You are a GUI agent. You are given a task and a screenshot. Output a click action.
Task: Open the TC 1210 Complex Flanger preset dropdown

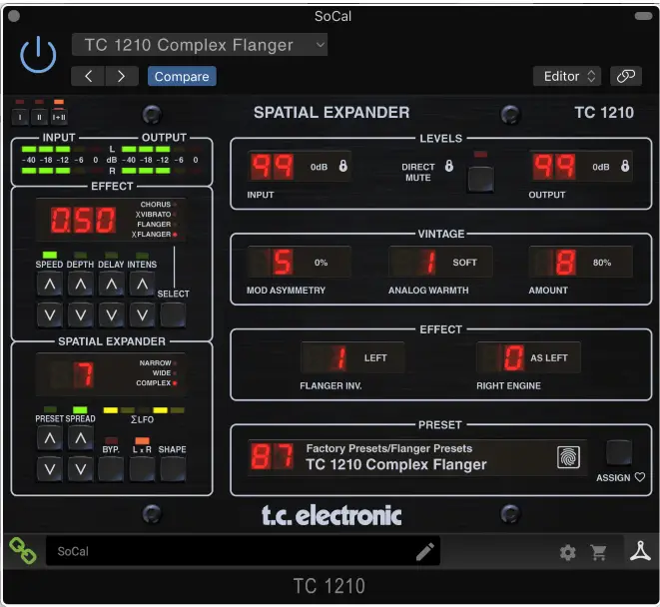(200, 45)
